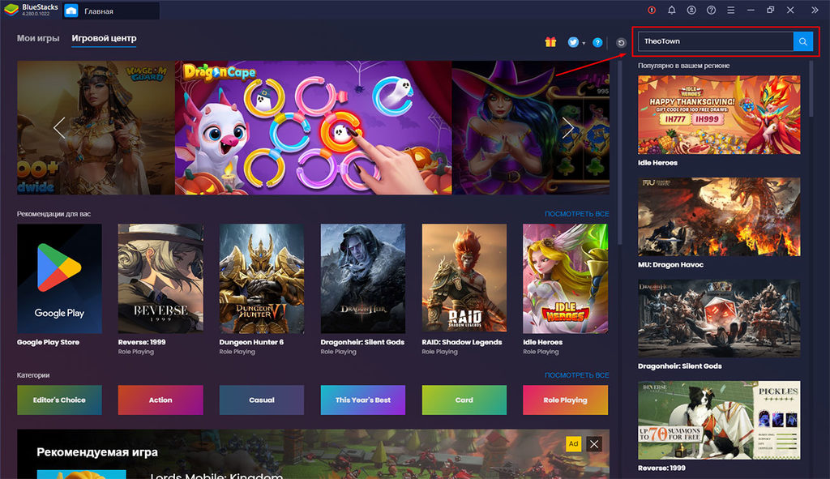This screenshot has height=479, width=830.
Task: Open MU: Dragon Havoc sidebar banner
Action: pyautogui.click(x=719, y=216)
